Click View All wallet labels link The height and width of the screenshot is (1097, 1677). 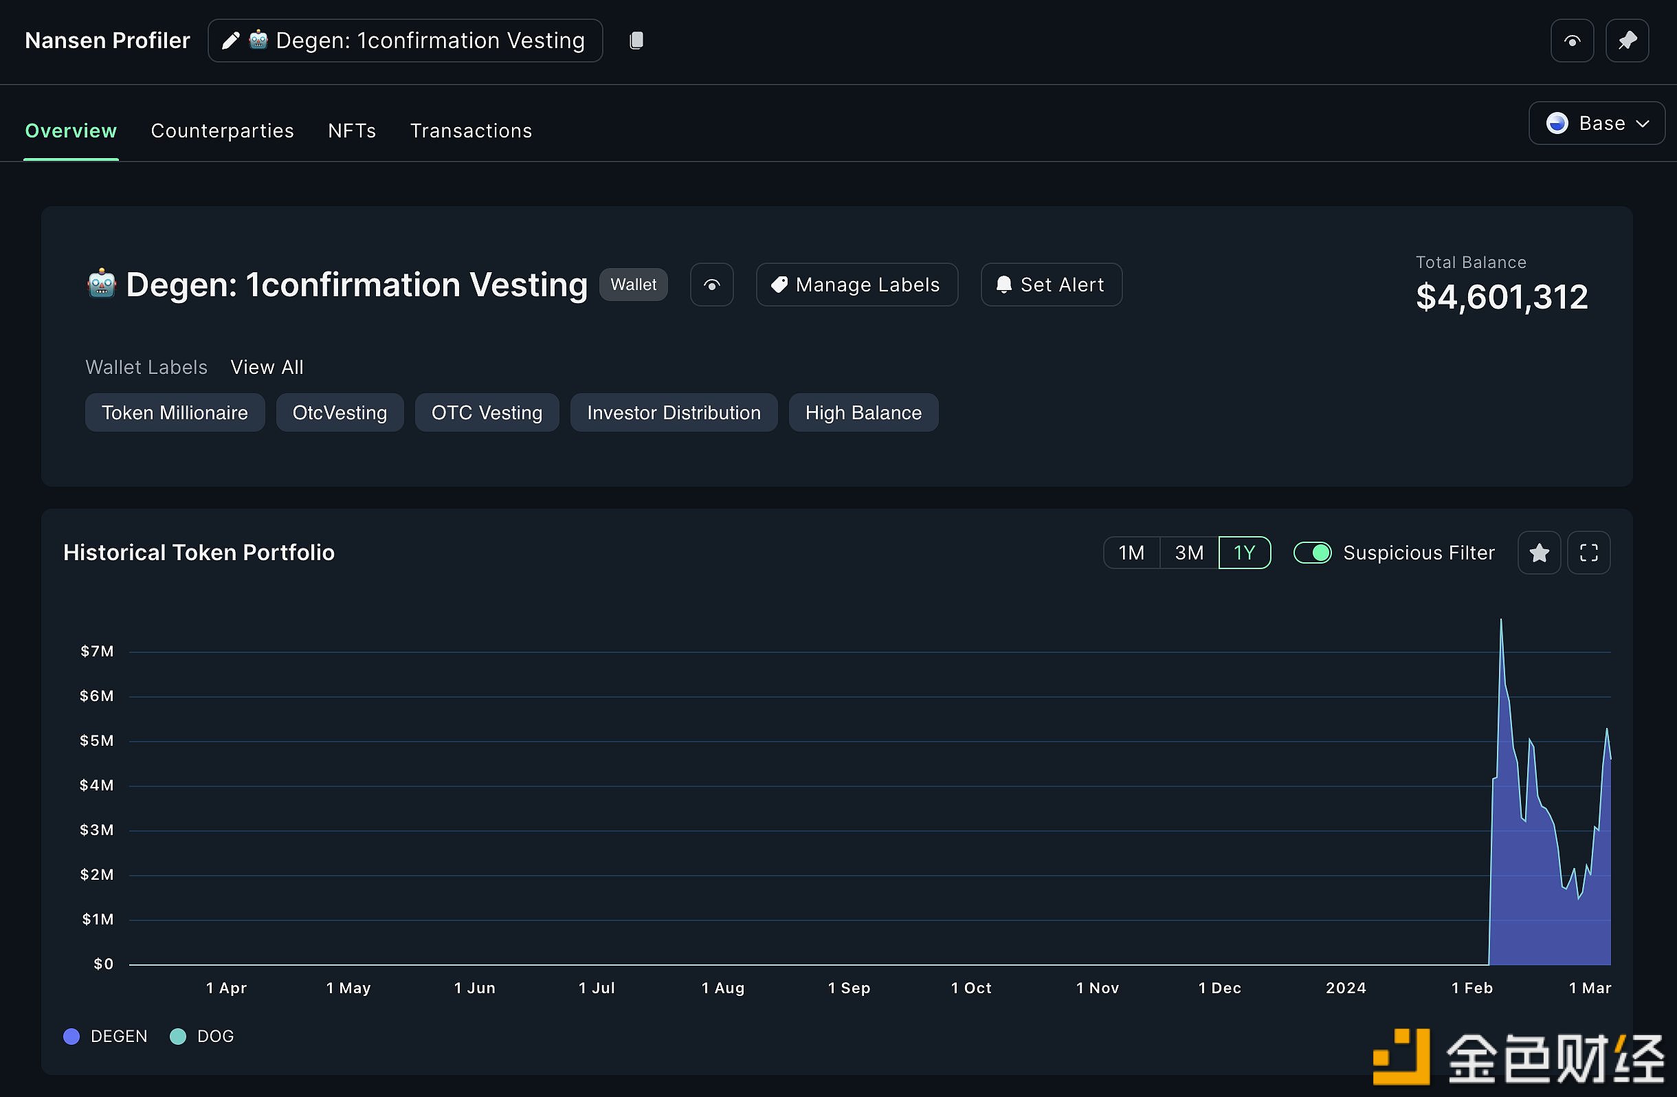pos(267,367)
